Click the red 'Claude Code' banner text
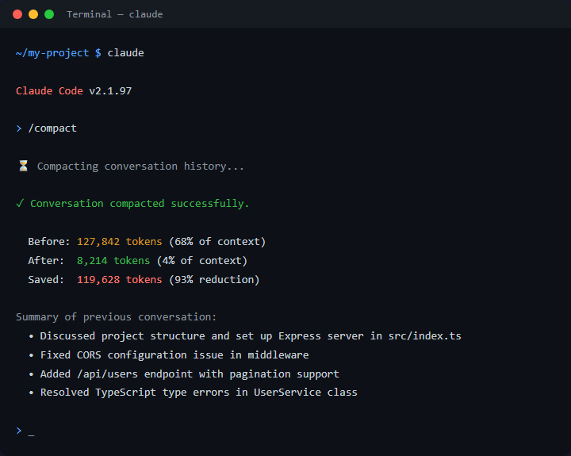The width and height of the screenshot is (571, 456). point(49,90)
